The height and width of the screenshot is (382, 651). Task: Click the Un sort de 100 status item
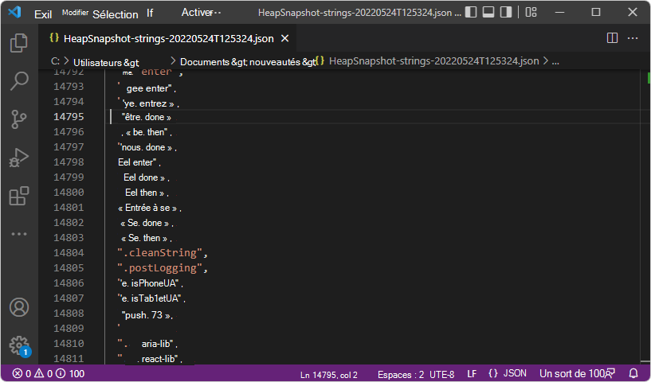click(572, 373)
